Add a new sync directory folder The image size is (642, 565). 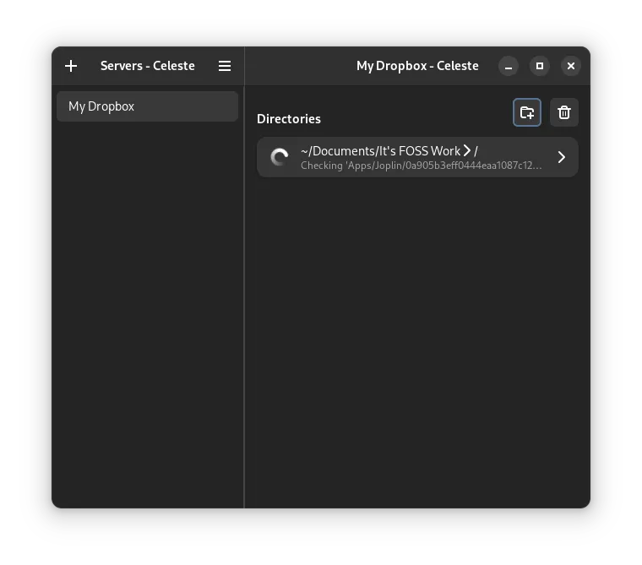point(527,112)
